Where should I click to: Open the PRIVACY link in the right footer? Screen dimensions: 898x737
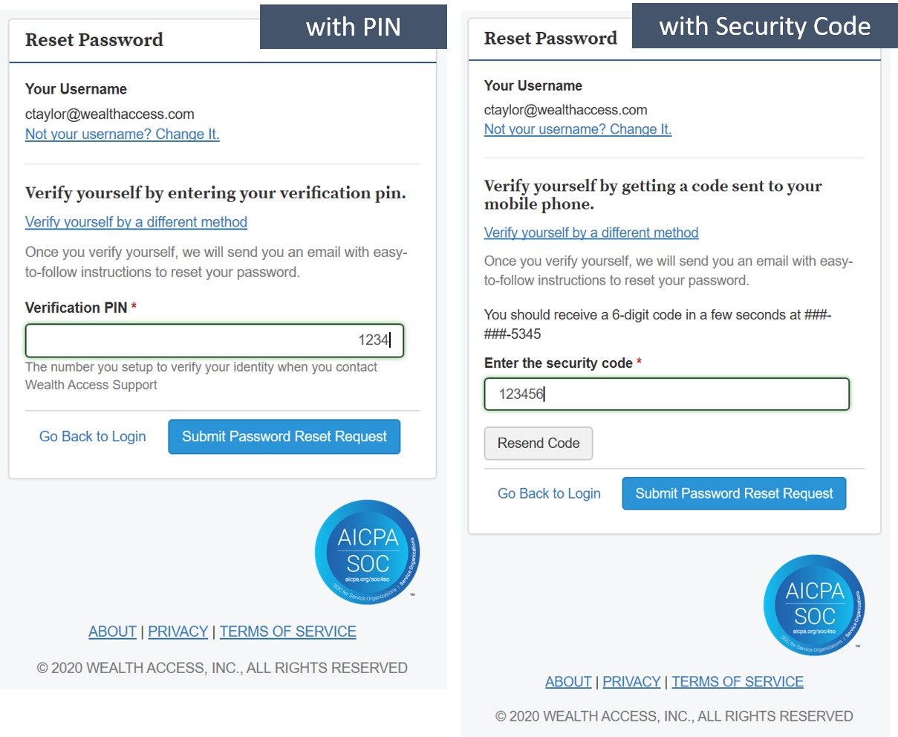coord(631,682)
